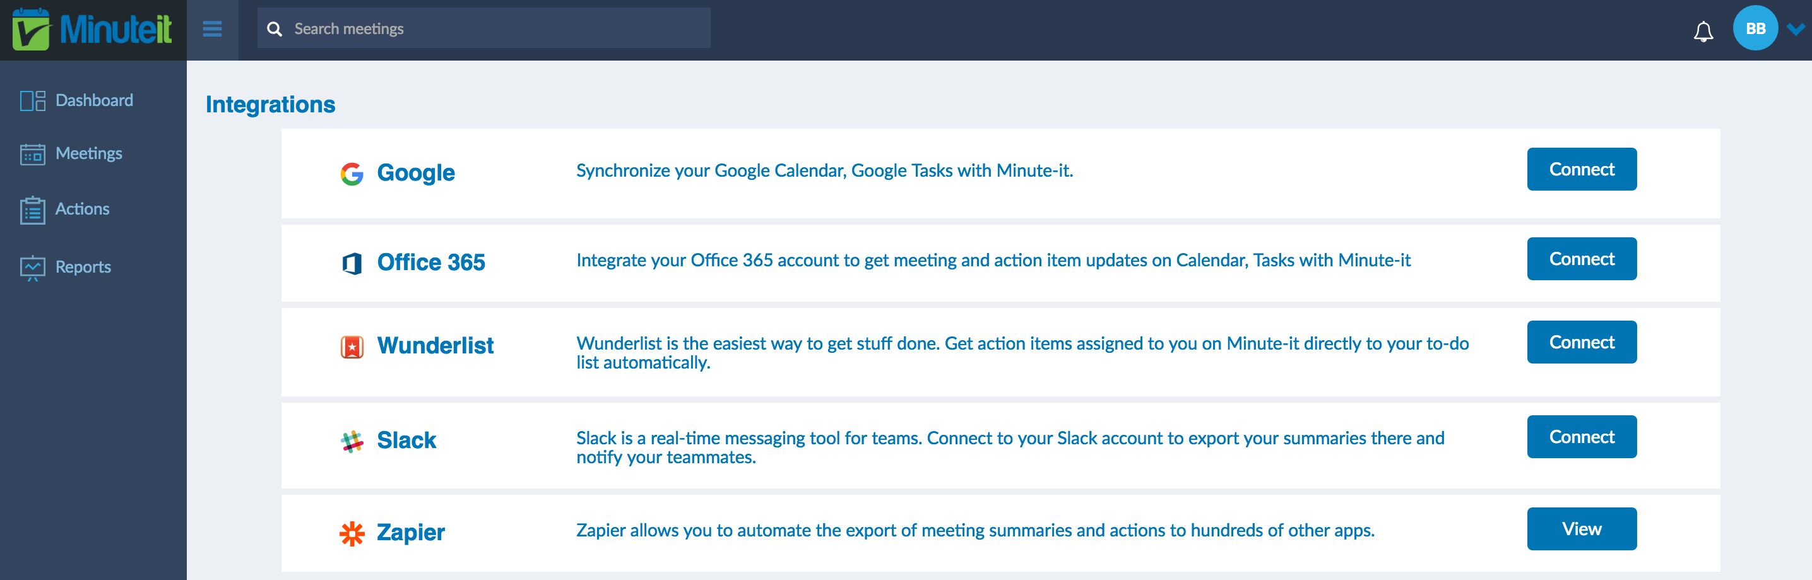Click the Meetings calendar icon
This screenshot has height=580, width=1812.
click(x=32, y=154)
